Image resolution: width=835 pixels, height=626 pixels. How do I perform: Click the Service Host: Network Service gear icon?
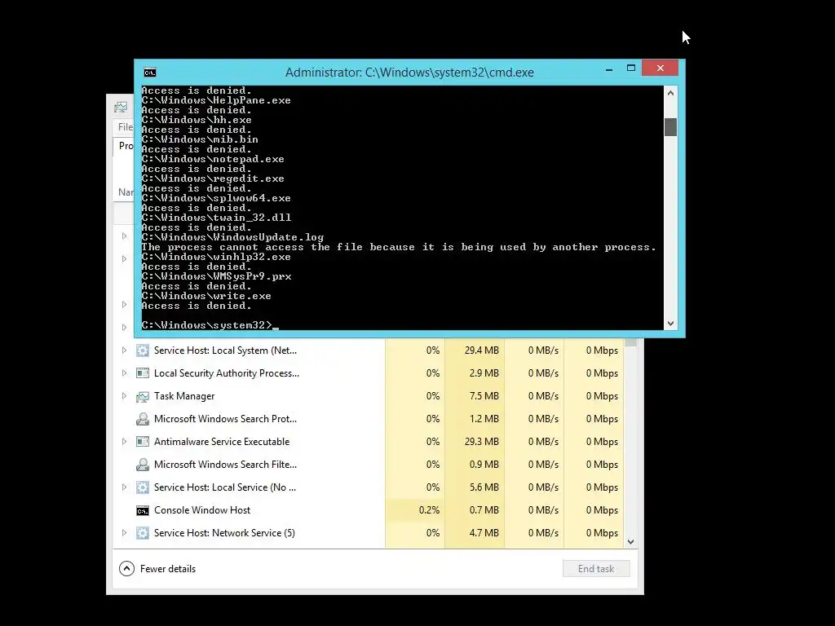click(142, 533)
